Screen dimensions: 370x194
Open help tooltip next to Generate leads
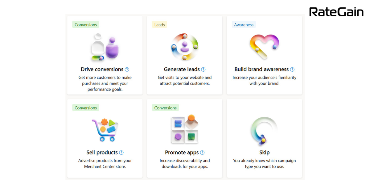tap(203, 70)
